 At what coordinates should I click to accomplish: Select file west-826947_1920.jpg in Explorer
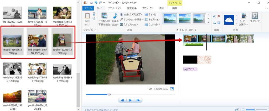tap(12, 100)
